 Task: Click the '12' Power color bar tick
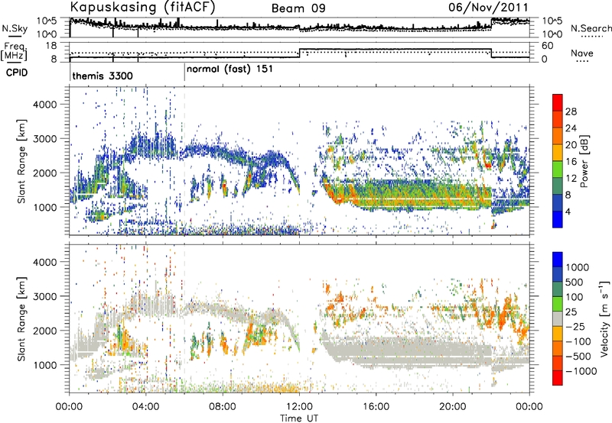click(571, 179)
